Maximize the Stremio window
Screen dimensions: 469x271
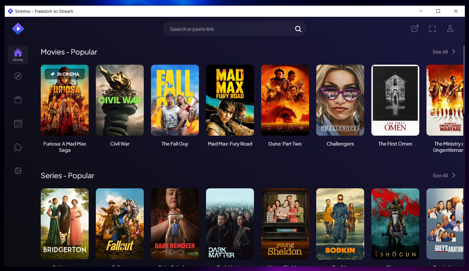pyautogui.click(x=438, y=11)
